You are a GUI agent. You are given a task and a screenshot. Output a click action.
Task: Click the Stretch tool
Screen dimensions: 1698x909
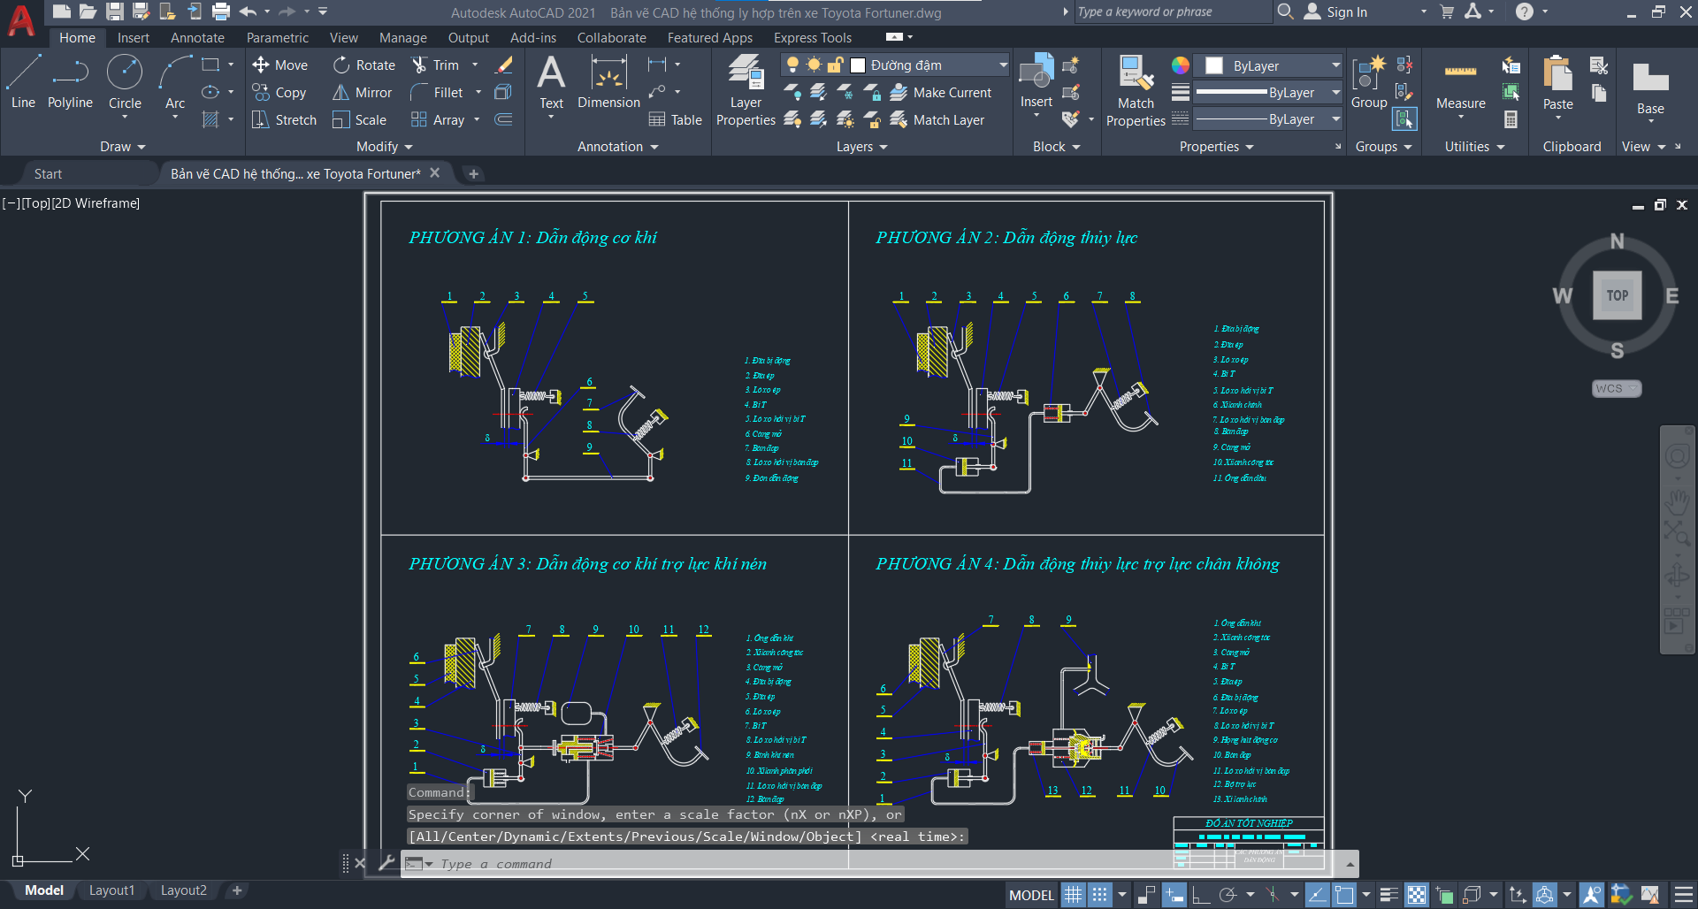pos(284,119)
